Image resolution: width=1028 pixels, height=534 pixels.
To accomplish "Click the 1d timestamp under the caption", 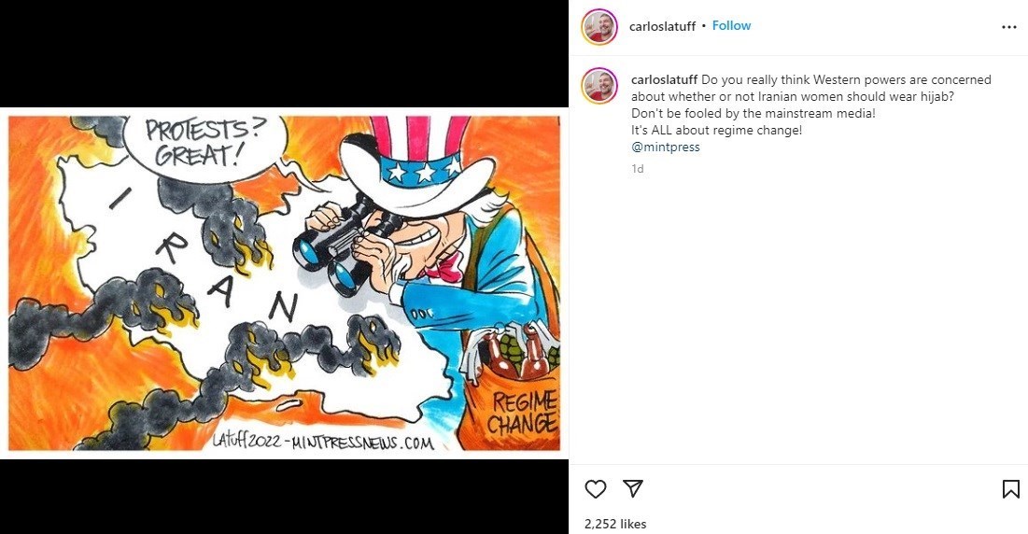I will (638, 168).
